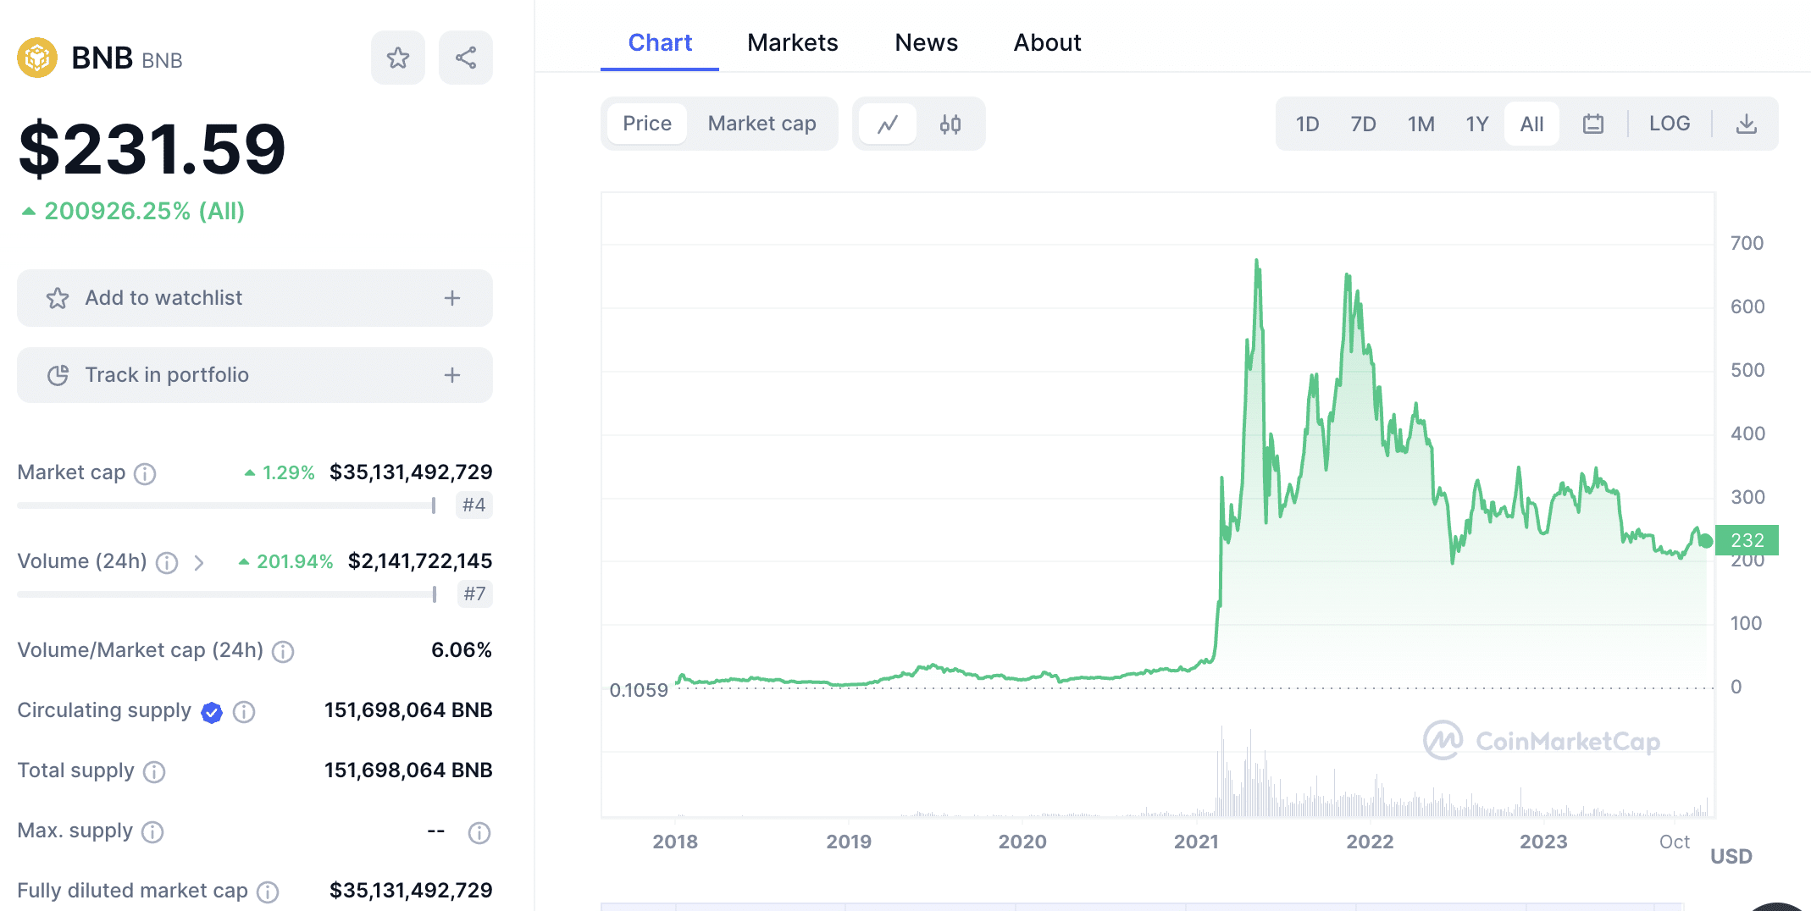
Task: Click the 700 y-axis label
Action: (x=1747, y=244)
